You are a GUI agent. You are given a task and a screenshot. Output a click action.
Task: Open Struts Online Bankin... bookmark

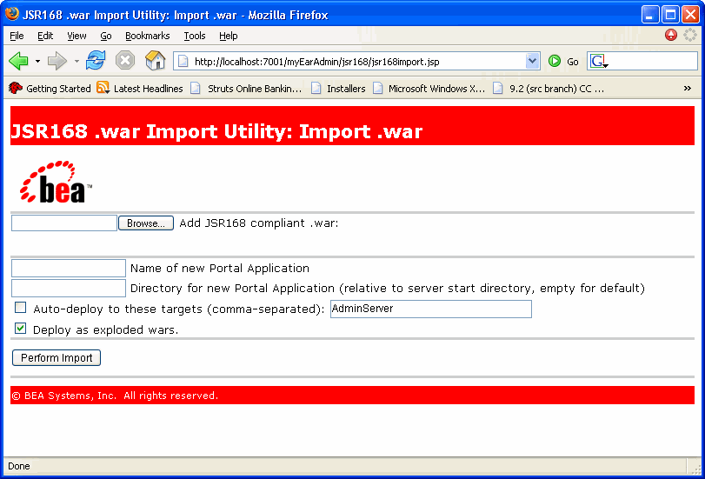246,89
